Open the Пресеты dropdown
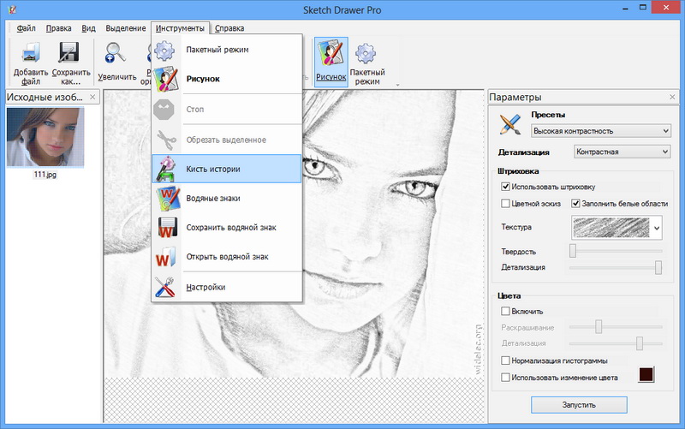 pyautogui.click(x=601, y=131)
